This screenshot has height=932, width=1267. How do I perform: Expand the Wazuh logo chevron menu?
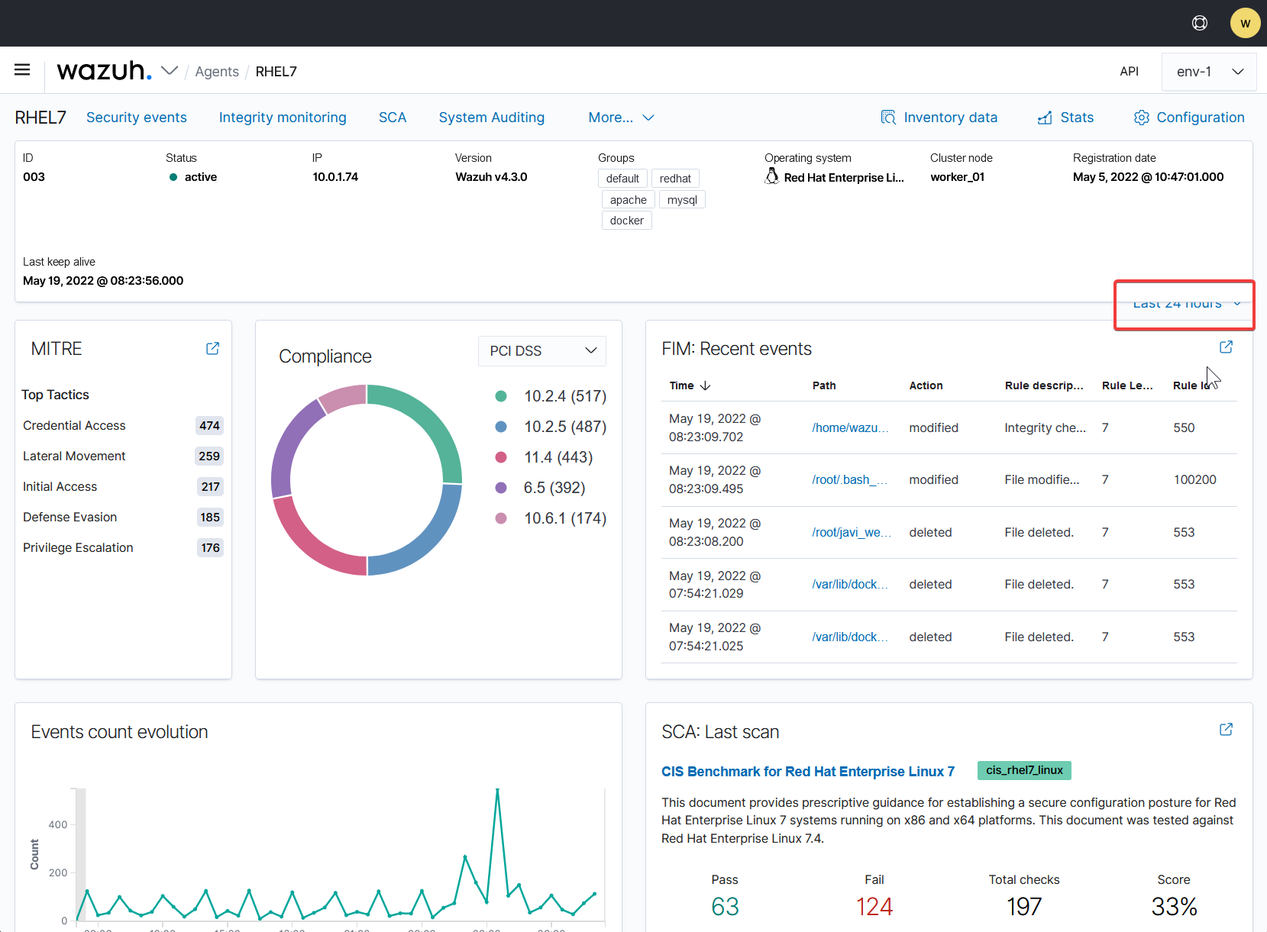[170, 69]
